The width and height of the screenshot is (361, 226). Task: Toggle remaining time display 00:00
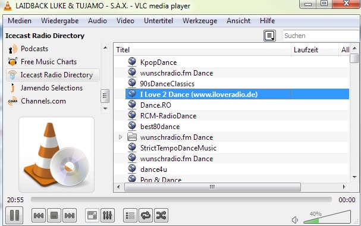pyautogui.click(x=347, y=200)
